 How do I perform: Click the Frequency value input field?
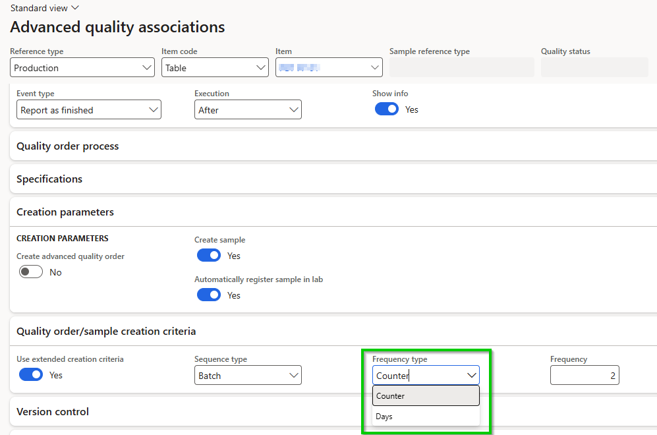[x=584, y=374]
